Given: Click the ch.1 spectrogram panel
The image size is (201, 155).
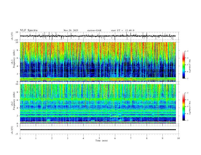Looking at the screenshot, I should click(98, 62).
